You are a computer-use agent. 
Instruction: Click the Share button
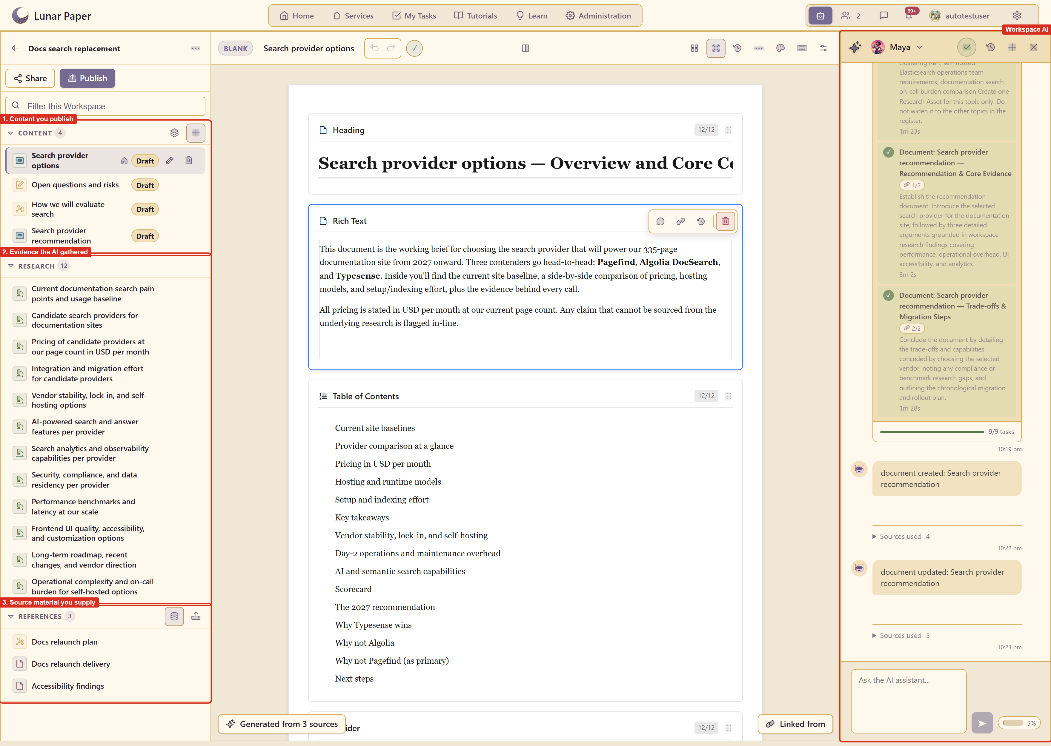click(x=30, y=78)
